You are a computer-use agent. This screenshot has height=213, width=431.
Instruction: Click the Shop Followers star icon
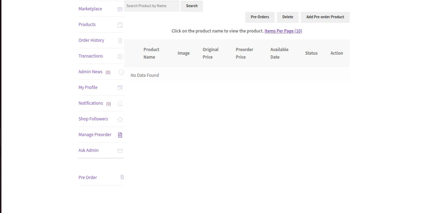tap(120, 119)
